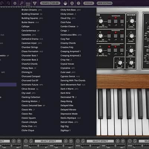Click the V logo icon in toolbar
149x149 pixels.
[x=35, y=3]
